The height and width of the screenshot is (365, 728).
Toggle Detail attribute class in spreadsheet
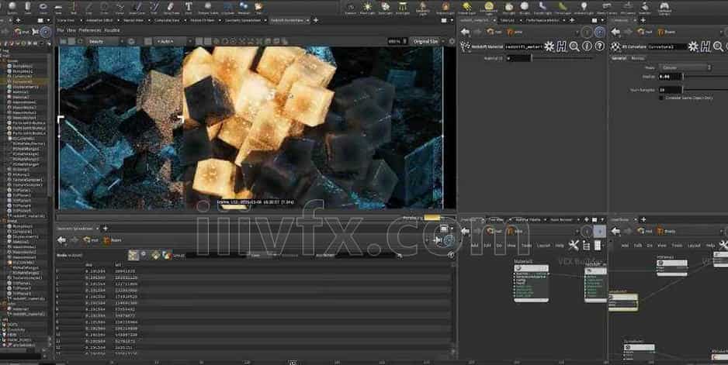coord(166,255)
